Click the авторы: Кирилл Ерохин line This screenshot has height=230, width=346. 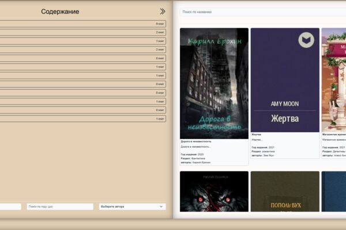[x=195, y=162]
